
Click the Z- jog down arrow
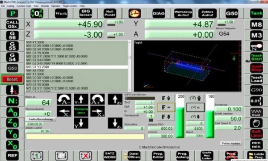point(115,123)
